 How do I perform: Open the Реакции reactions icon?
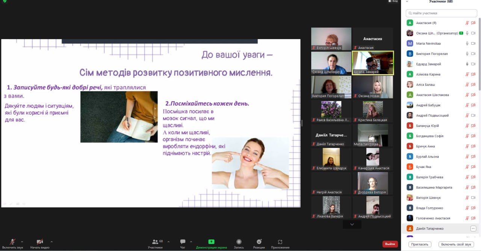[259, 242]
